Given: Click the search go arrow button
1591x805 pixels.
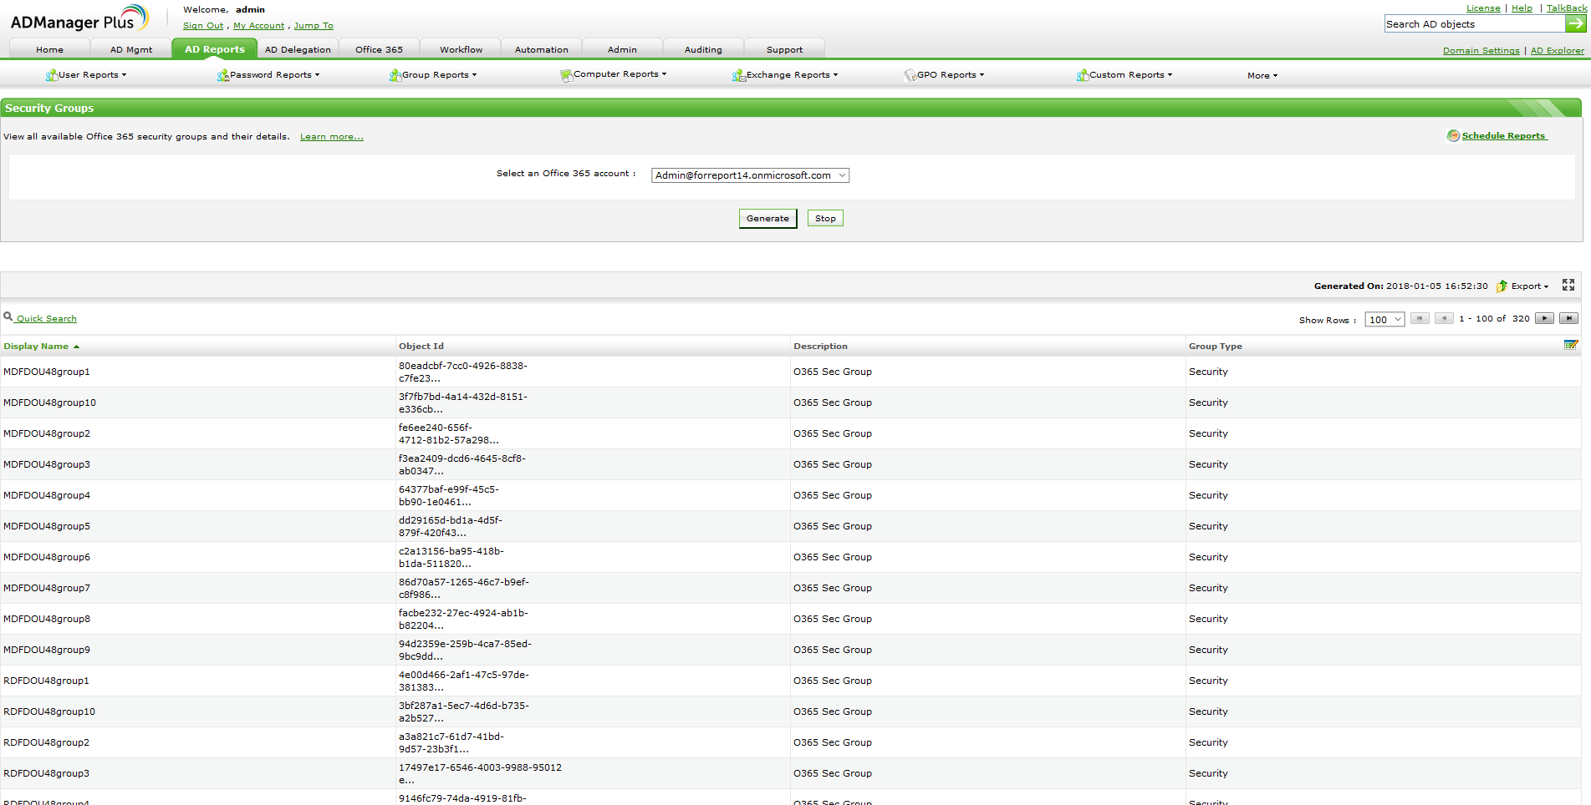Looking at the screenshot, I should pyautogui.click(x=1576, y=24).
